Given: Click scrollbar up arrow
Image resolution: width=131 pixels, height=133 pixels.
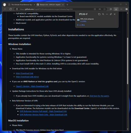Looking at the screenshot, I should click(128, 13).
